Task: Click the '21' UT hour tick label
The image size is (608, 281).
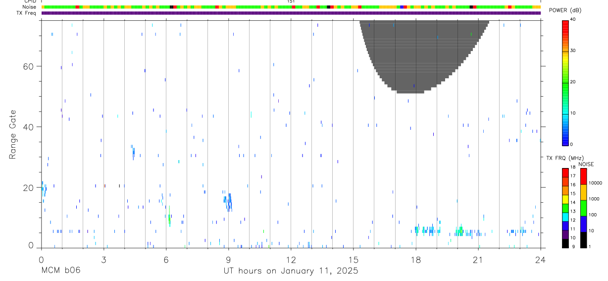Action: 478,259
